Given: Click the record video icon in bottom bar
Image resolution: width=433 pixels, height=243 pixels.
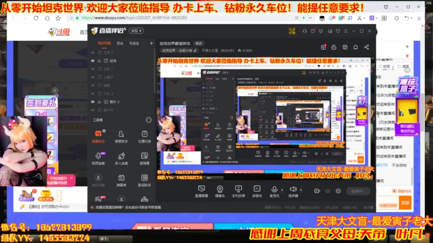Looking at the screenshot, I should 317,191.
